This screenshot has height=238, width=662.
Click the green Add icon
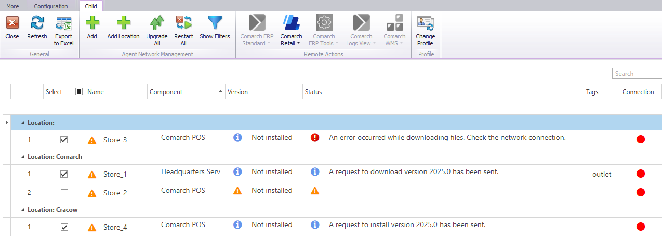tap(92, 23)
